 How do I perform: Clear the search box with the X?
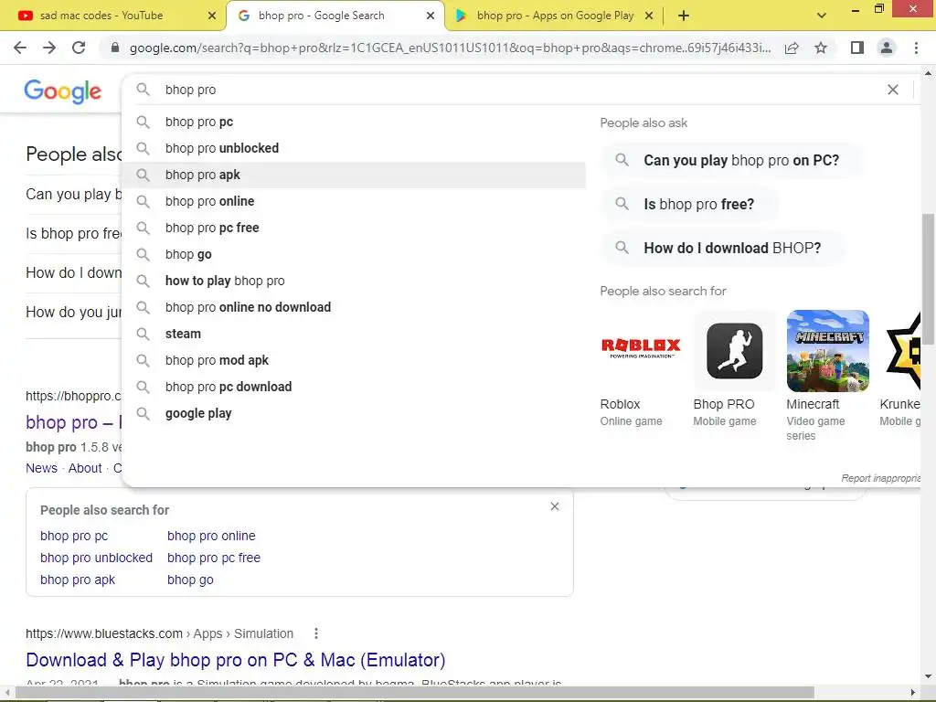pyautogui.click(x=892, y=90)
